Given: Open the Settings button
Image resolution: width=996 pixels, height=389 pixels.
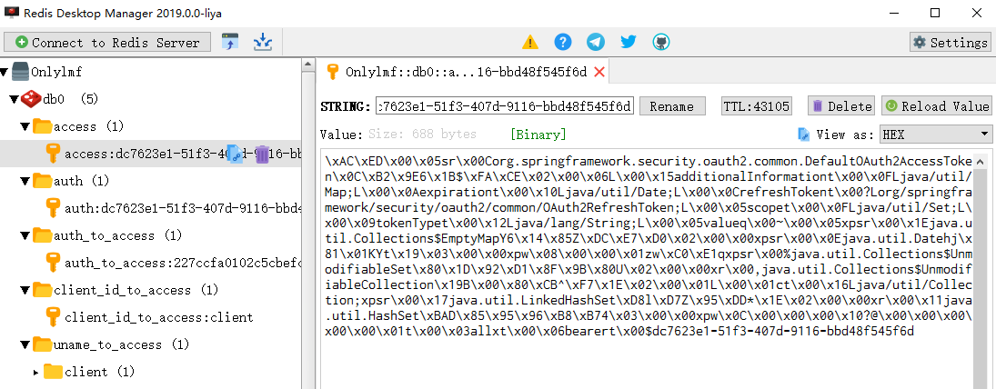Looking at the screenshot, I should point(951,43).
